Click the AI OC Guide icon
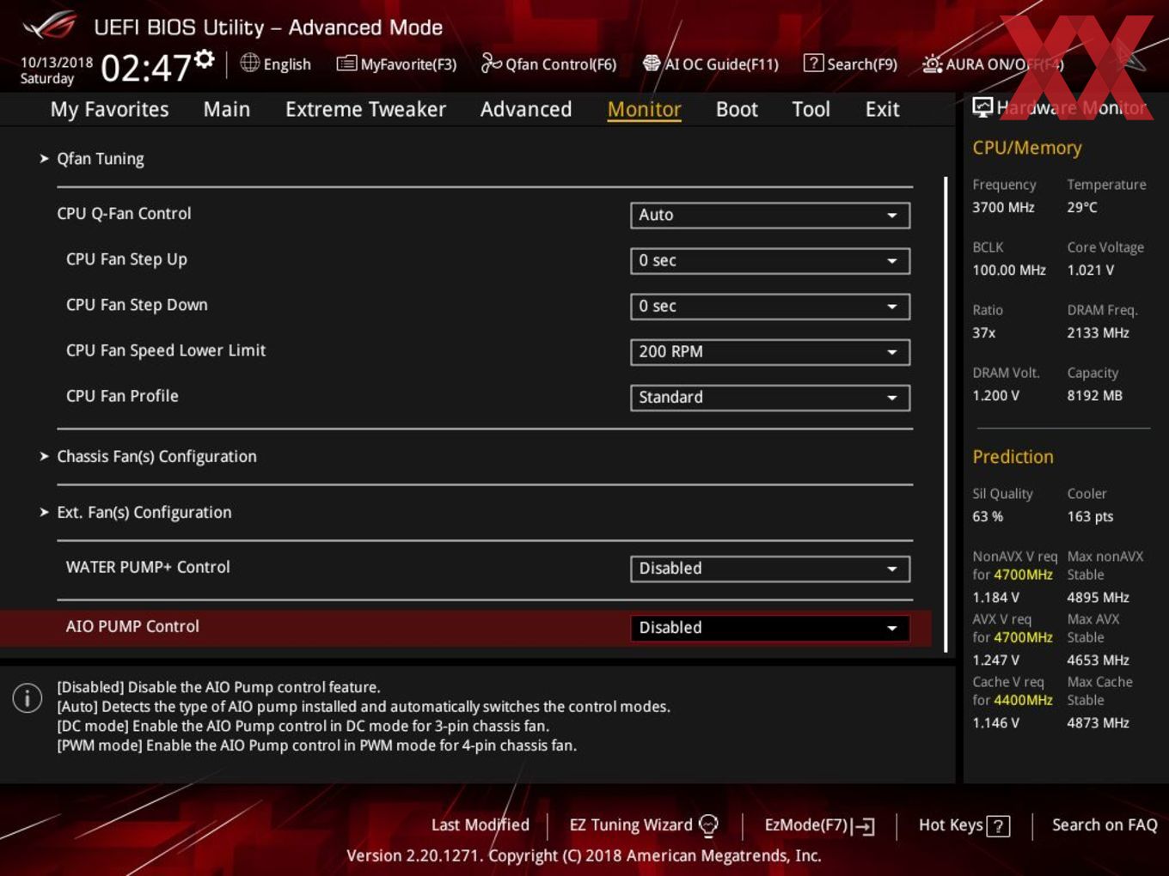Viewport: 1169px width, 876px height. point(652,63)
